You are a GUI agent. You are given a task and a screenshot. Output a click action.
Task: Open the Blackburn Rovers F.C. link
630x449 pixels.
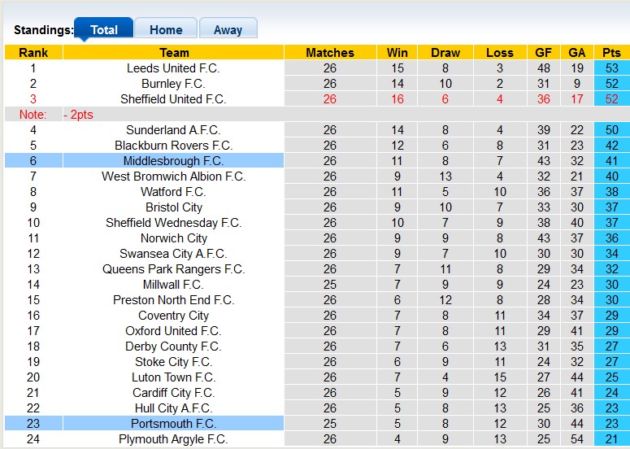173,146
